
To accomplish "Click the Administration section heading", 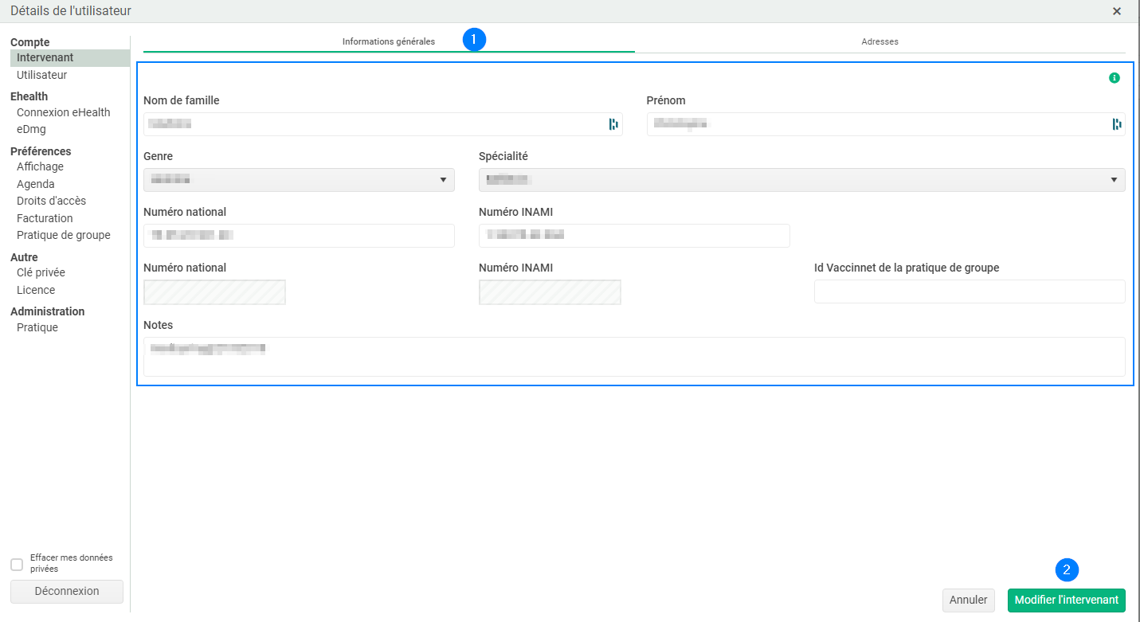I will pyautogui.click(x=48, y=312).
